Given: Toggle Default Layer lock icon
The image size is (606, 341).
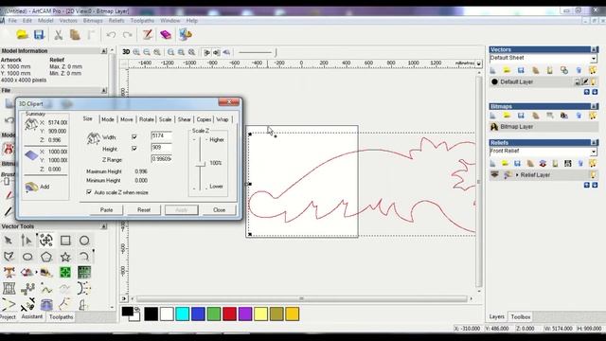Looking at the screenshot, I should [x=577, y=81].
